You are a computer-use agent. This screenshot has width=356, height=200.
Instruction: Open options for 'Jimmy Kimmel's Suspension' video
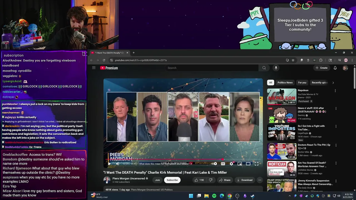coord(336,181)
